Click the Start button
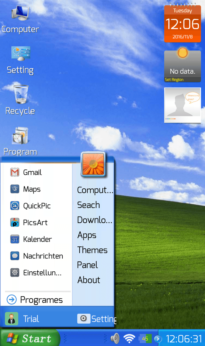Viewport: 205px width, 346px height. click(29, 338)
